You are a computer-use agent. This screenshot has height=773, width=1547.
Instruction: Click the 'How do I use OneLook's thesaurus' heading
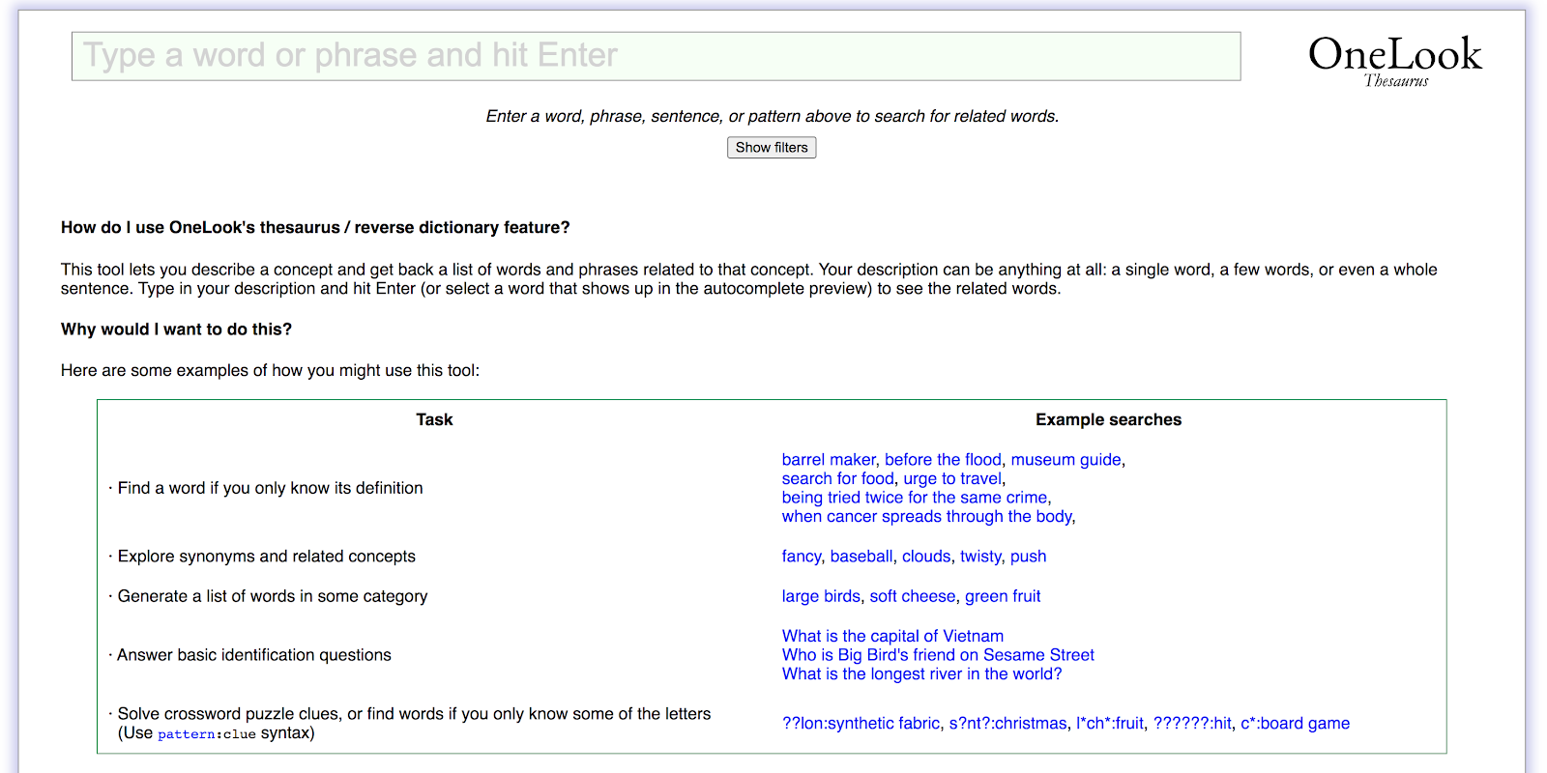pyautogui.click(x=315, y=228)
